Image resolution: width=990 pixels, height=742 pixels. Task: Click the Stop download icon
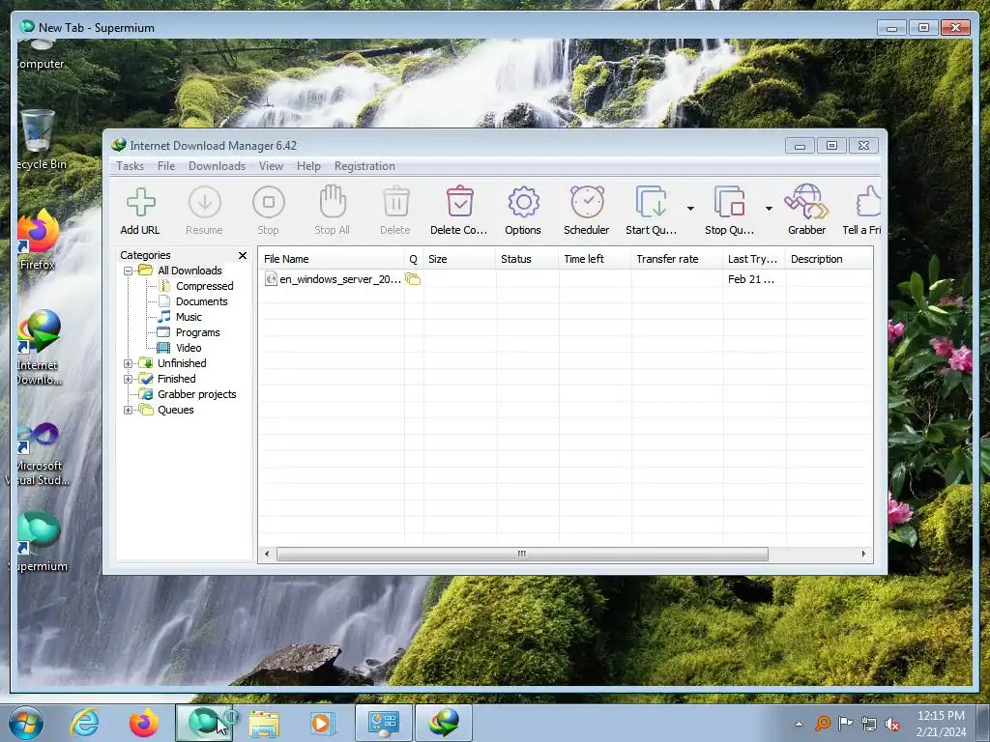tap(269, 203)
